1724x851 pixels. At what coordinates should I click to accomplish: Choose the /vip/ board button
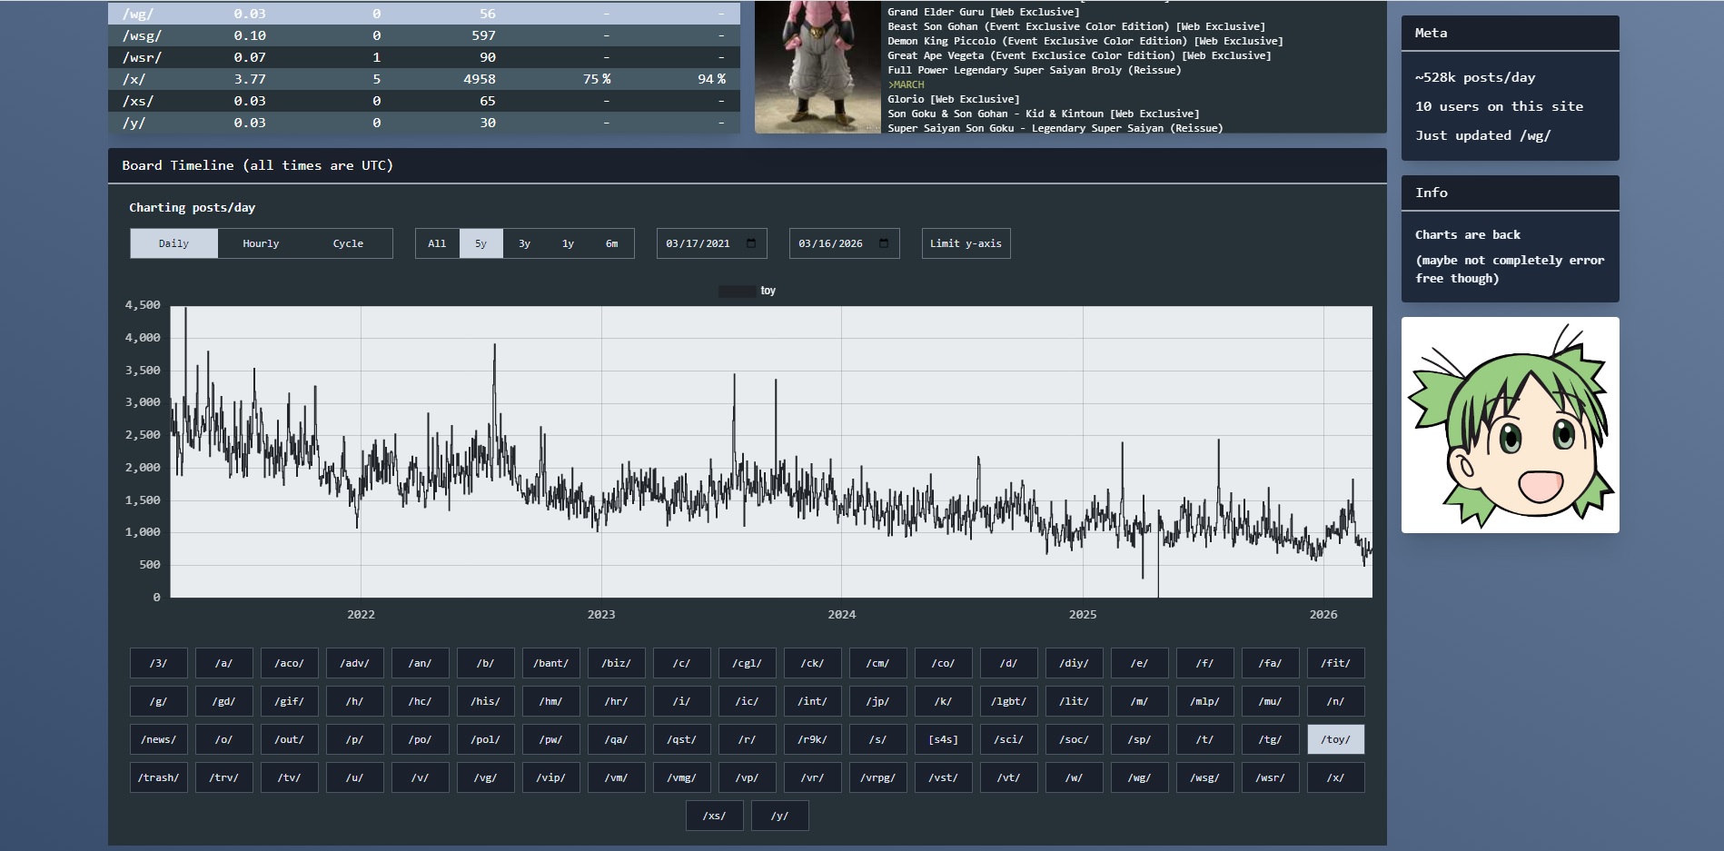pos(551,777)
